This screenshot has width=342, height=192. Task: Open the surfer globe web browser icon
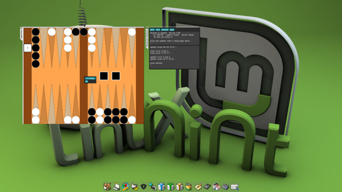coord(125,187)
